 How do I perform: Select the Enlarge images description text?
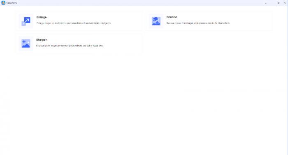pos(74,23)
